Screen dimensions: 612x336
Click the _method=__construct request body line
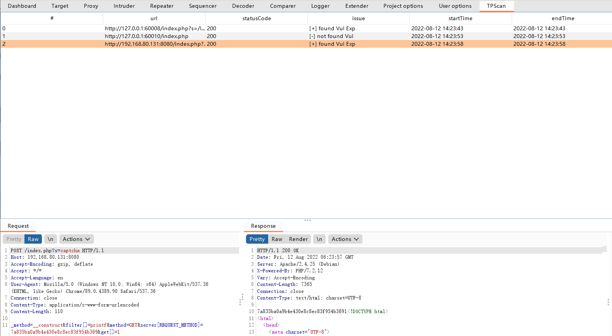(x=107, y=329)
